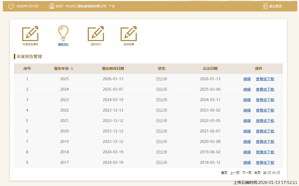Click 编辑 for the 2025 report
299x186 pixels.
pyautogui.click(x=247, y=79)
